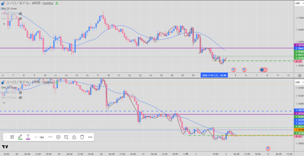Open drawing templates in the floating toolbar
Viewport: 304px width, 156px height.
[12, 137]
